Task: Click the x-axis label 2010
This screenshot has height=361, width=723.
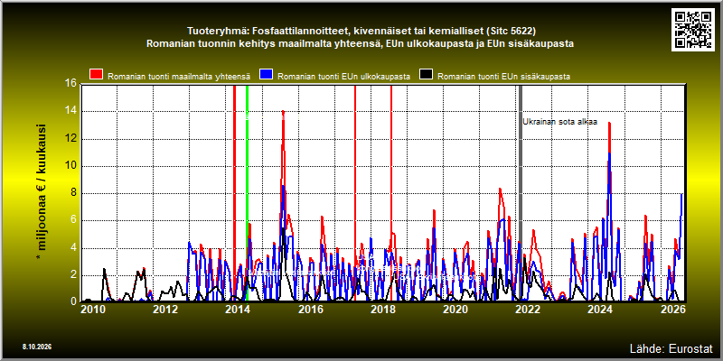Action: [x=93, y=310]
